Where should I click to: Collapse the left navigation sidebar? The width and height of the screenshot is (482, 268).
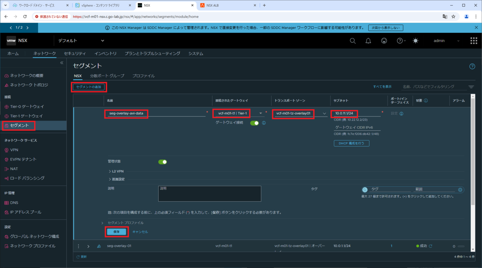(62, 63)
